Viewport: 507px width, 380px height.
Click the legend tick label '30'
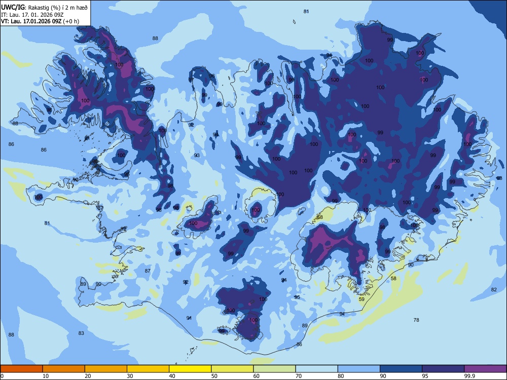pos(130,376)
